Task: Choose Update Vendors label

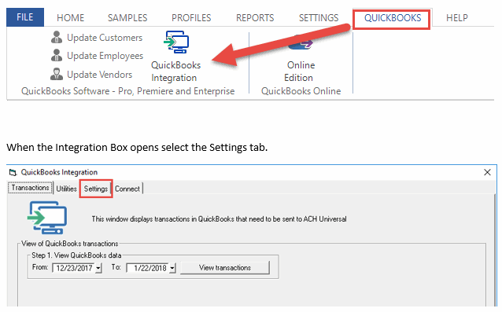Action: pos(100,75)
